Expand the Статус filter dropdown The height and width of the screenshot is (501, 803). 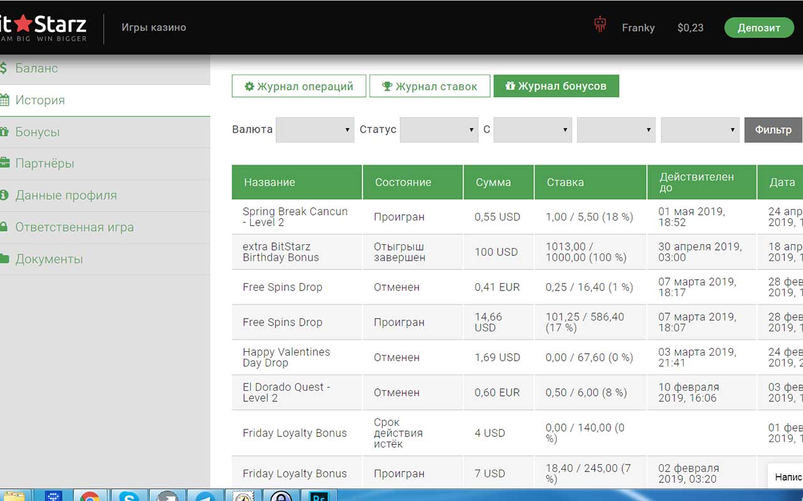(x=439, y=130)
